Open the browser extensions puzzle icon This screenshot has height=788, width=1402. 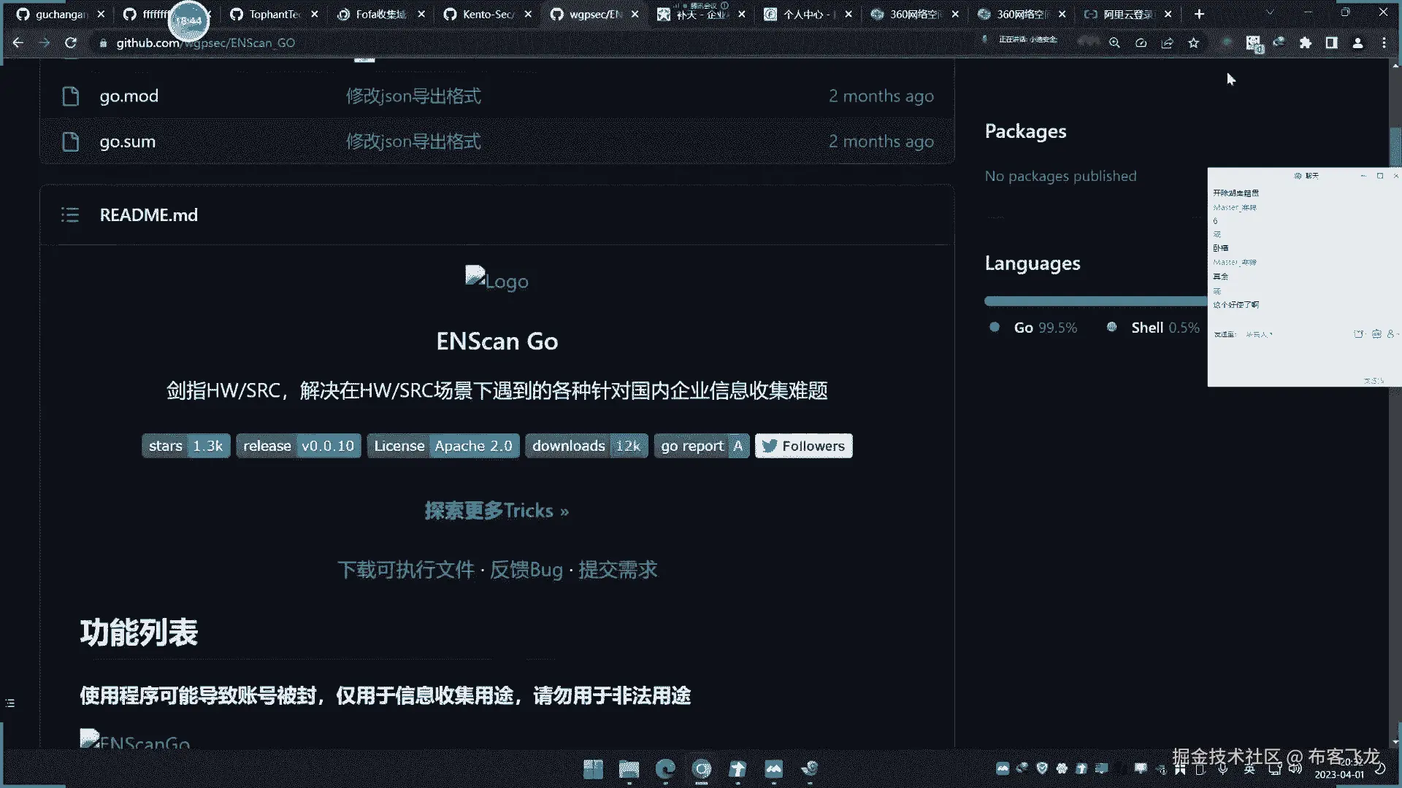[x=1306, y=43]
